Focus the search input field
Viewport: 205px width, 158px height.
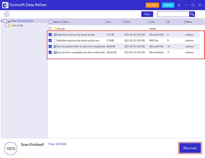(x=173, y=14)
